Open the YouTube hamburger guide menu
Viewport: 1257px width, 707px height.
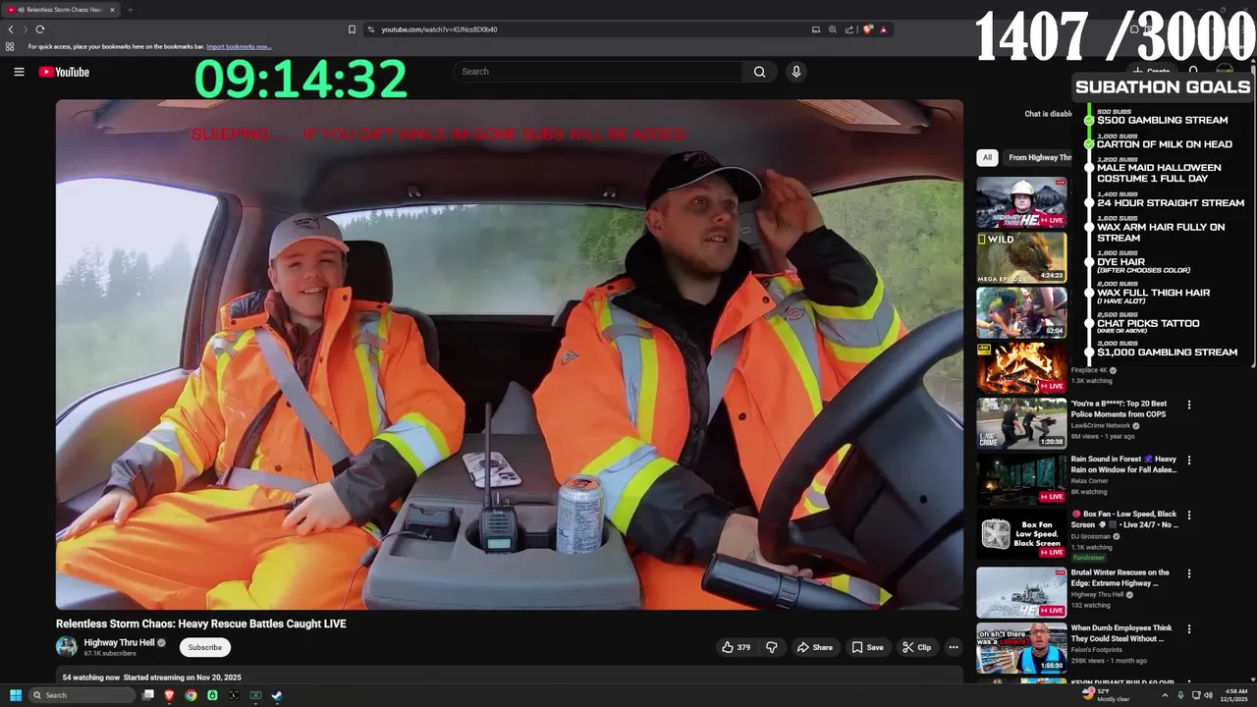point(19,72)
